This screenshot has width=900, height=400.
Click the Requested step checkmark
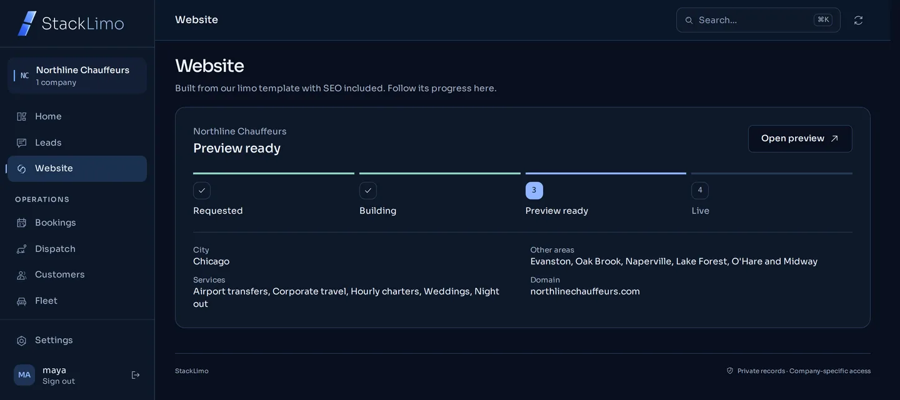pyautogui.click(x=202, y=191)
